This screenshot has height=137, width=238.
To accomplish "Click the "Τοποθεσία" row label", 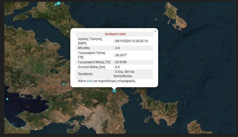I will 86,74.
